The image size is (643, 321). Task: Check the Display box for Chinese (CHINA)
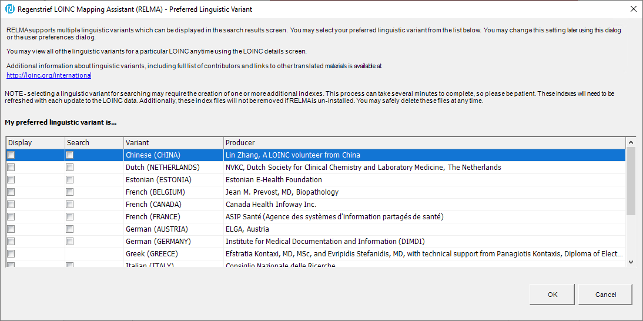11,155
